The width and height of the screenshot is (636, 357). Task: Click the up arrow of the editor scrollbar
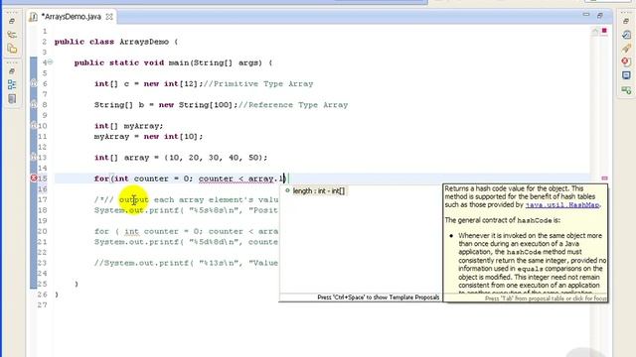click(x=595, y=31)
